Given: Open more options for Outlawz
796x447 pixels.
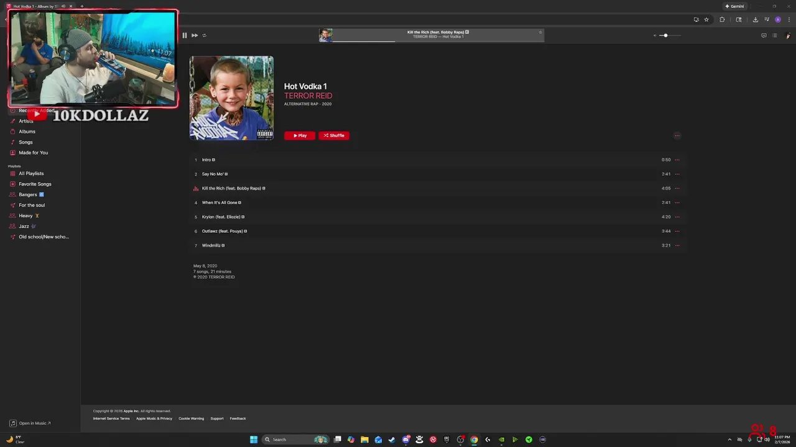Looking at the screenshot, I should click(677, 231).
